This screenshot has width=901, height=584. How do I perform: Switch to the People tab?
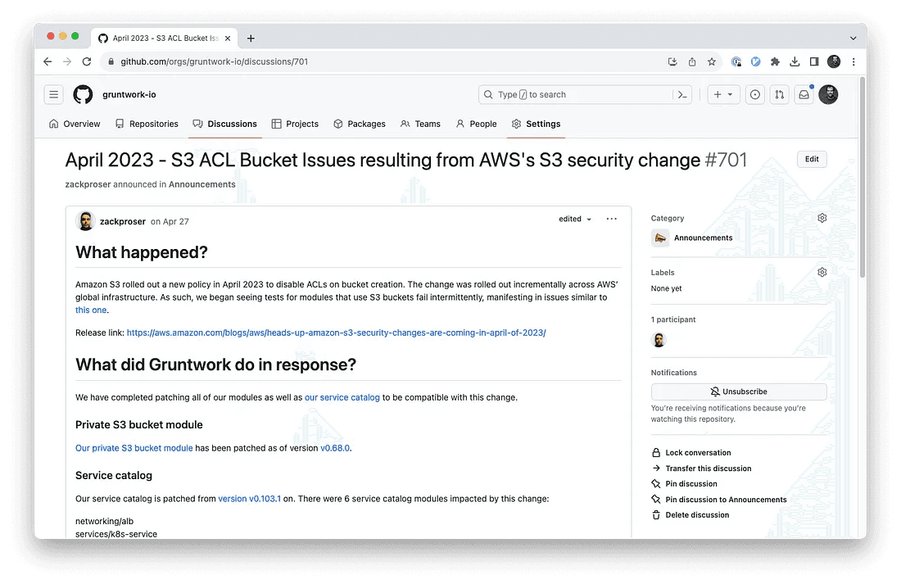pyautogui.click(x=477, y=124)
